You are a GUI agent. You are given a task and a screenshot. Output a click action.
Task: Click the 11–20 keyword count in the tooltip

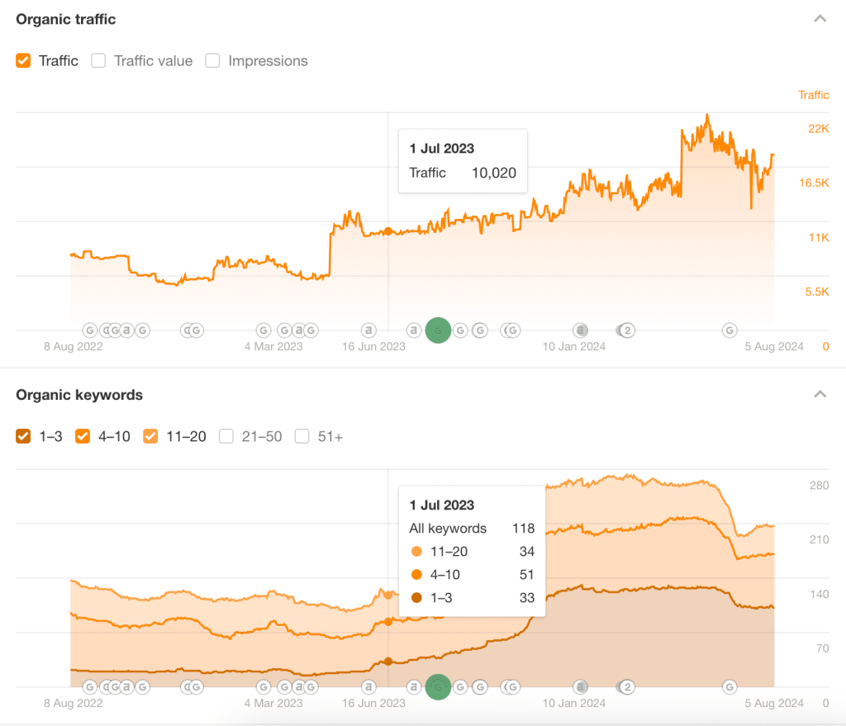point(526,551)
